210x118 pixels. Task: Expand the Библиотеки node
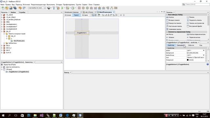click(4, 43)
